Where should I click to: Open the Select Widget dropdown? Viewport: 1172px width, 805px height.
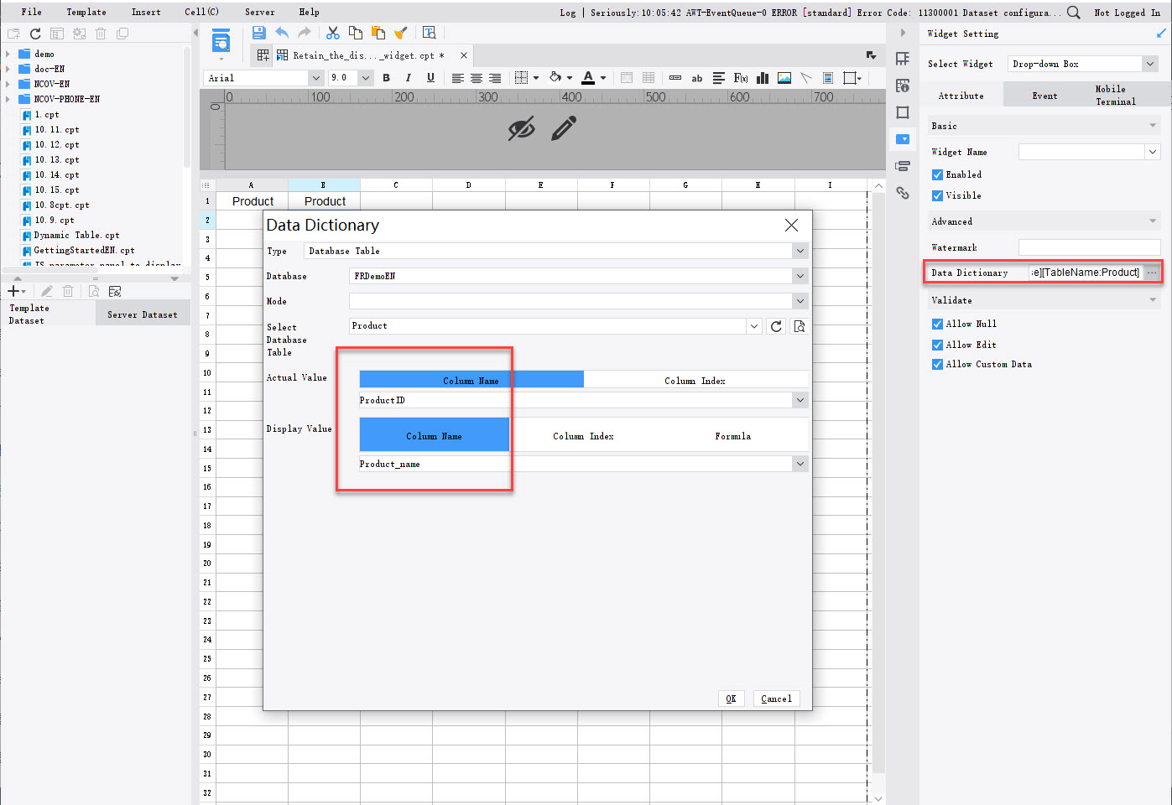pos(1150,63)
